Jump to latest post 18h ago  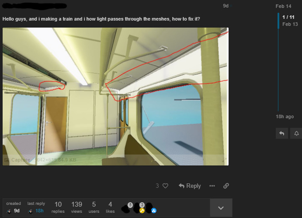(285, 116)
